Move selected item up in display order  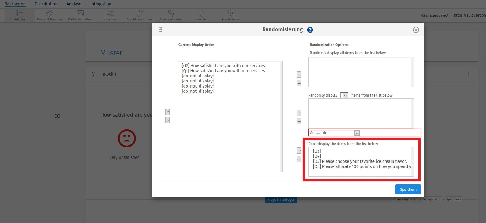click(x=168, y=112)
